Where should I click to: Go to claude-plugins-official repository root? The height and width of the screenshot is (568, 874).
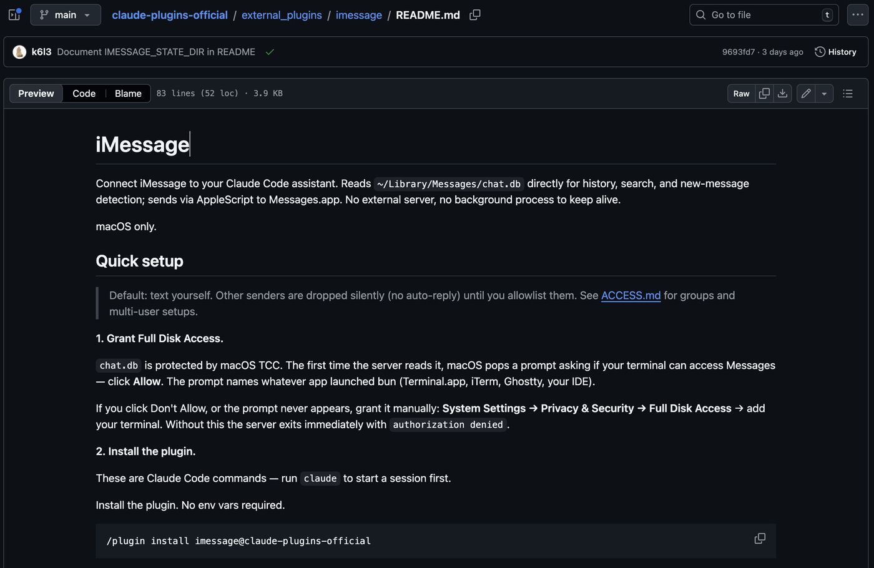(x=170, y=15)
